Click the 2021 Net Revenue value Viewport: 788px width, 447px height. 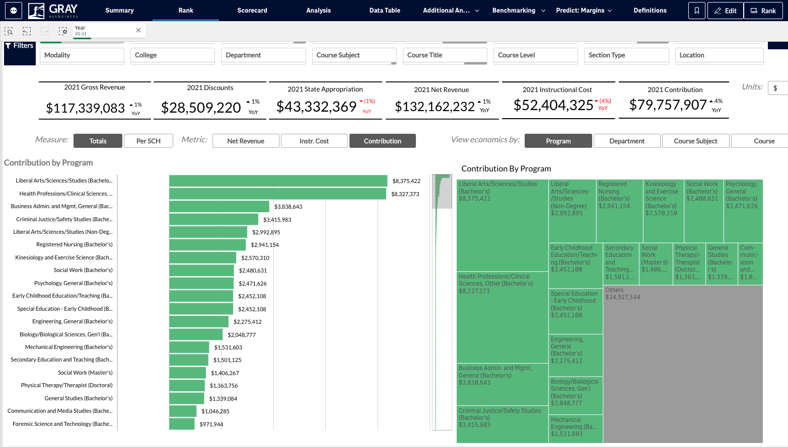[x=435, y=107]
